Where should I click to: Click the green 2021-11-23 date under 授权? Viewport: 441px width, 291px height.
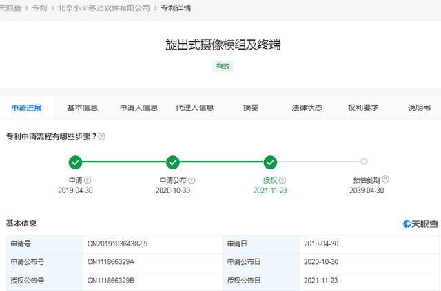click(270, 191)
